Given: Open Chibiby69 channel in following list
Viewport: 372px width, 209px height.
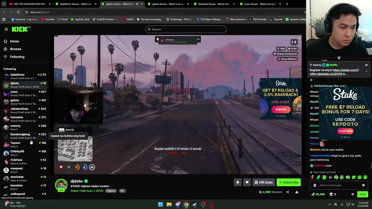Looking at the screenshot, I should click(x=25, y=153).
